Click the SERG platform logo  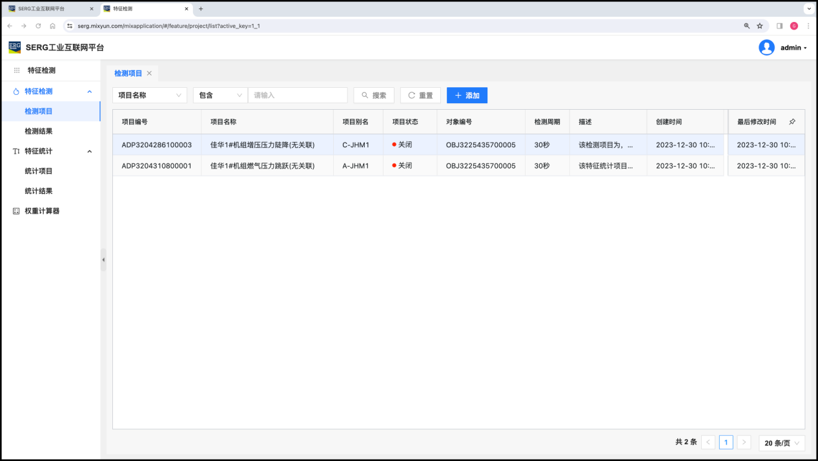click(14, 47)
